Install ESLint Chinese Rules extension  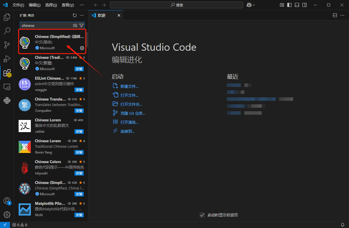click(x=79, y=90)
